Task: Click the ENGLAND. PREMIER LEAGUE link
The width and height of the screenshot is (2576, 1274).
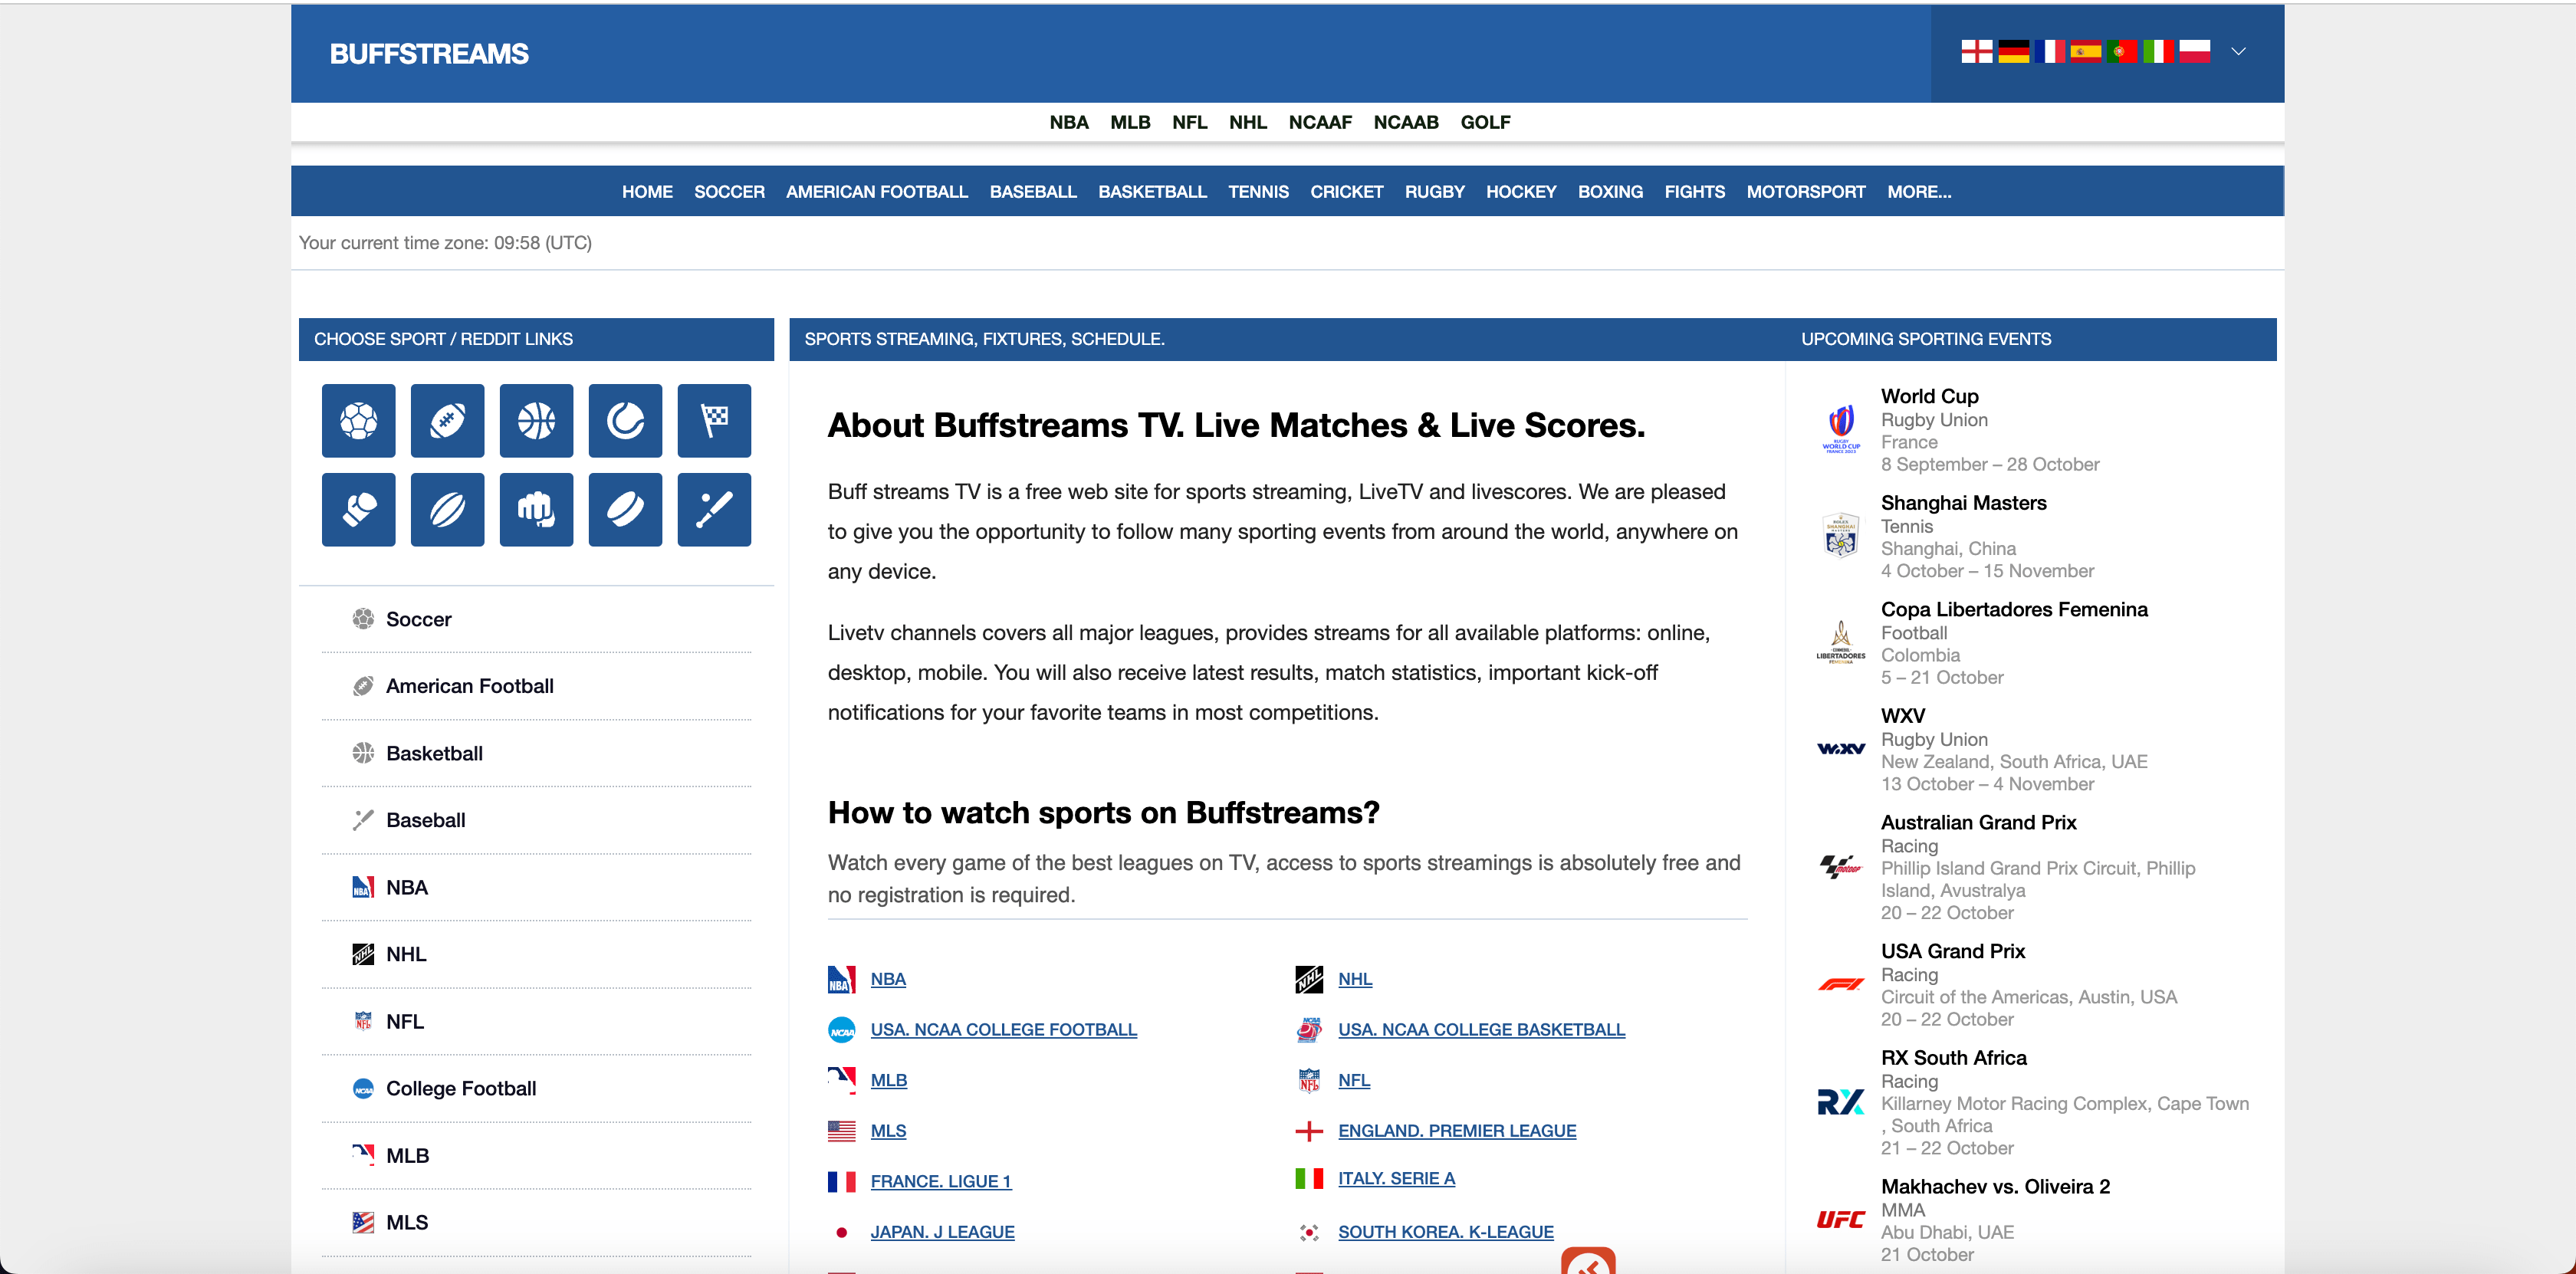Action: point(1456,1130)
